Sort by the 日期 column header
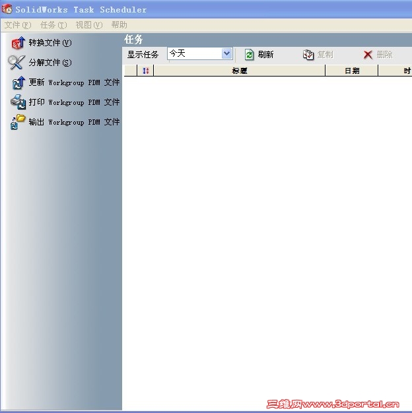The image size is (412, 413). click(352, 71)
